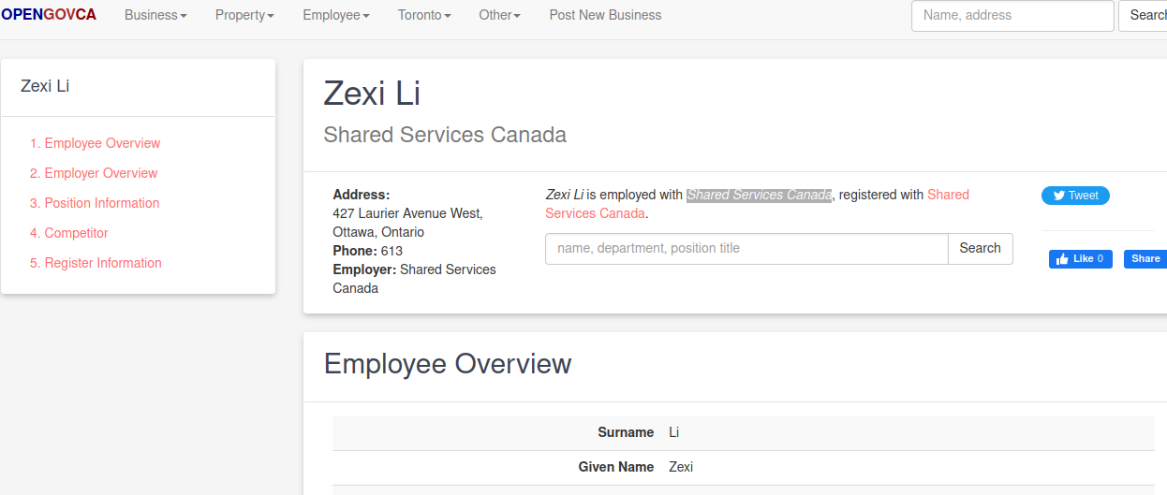Click the Facebook Share button
The height and width of the screenshot is (495, 1167).
pyautogui.click(x=1145, y=259)
